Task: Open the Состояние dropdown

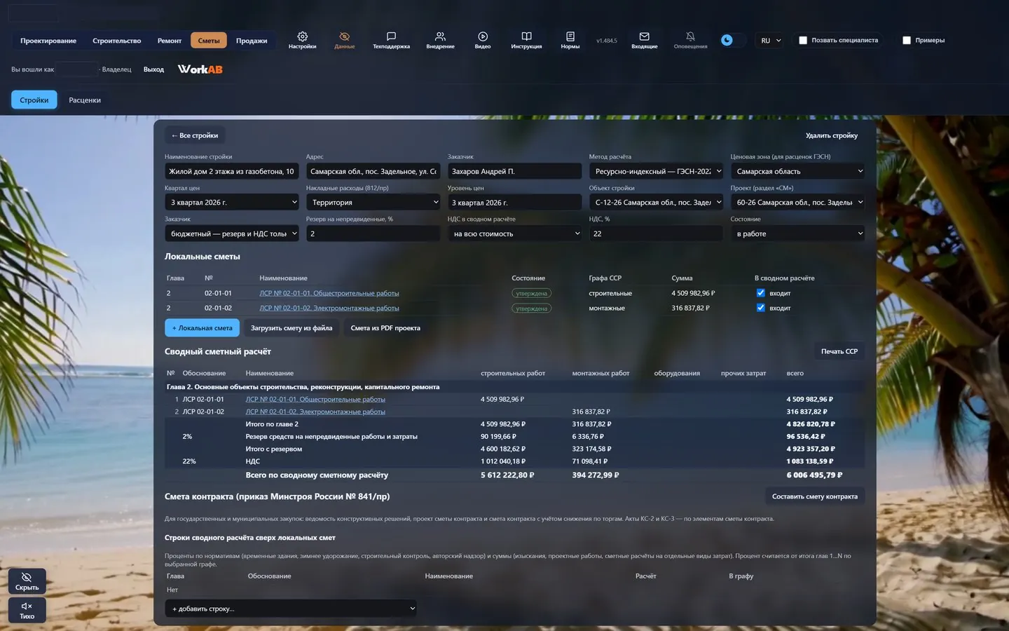Action: click(797, 233)
